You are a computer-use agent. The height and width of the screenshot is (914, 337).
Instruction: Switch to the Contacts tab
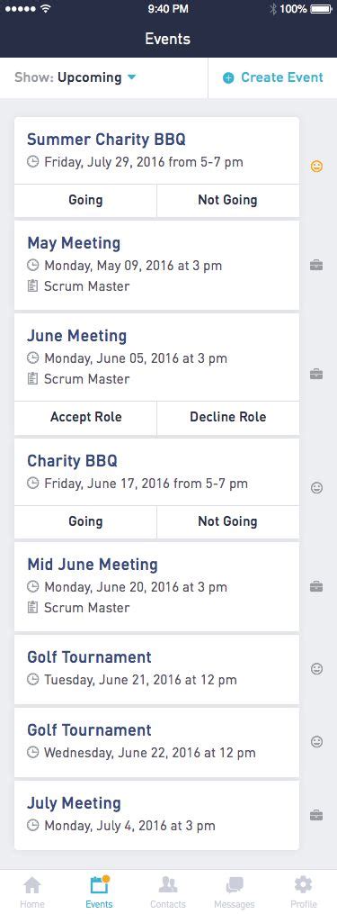168,892
